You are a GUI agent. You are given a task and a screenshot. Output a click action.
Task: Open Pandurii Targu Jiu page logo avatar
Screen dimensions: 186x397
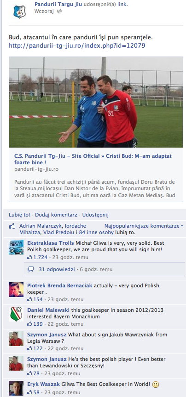coord(19,12)
